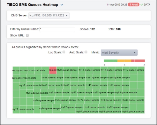Screen dimensions: 157x125
Task: Select the amx.governance.stats heatmap cell
Action: 24,78
